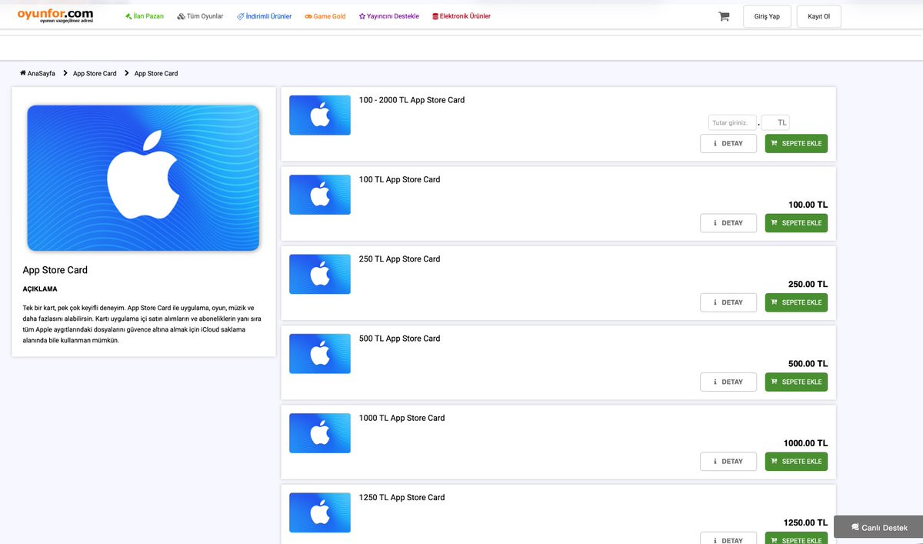Click the 1000 TL App Store Card title
The height and width of the screenshot is (544, 923).
(x=402, y=418)
